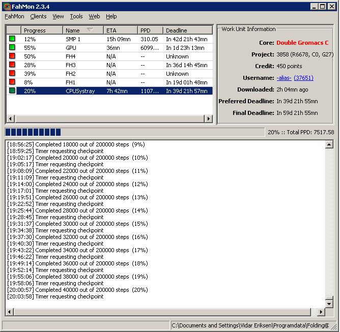Click the 310.05 PPD value
The height and width of the screenshot is (332, 340).
(149, 39)
